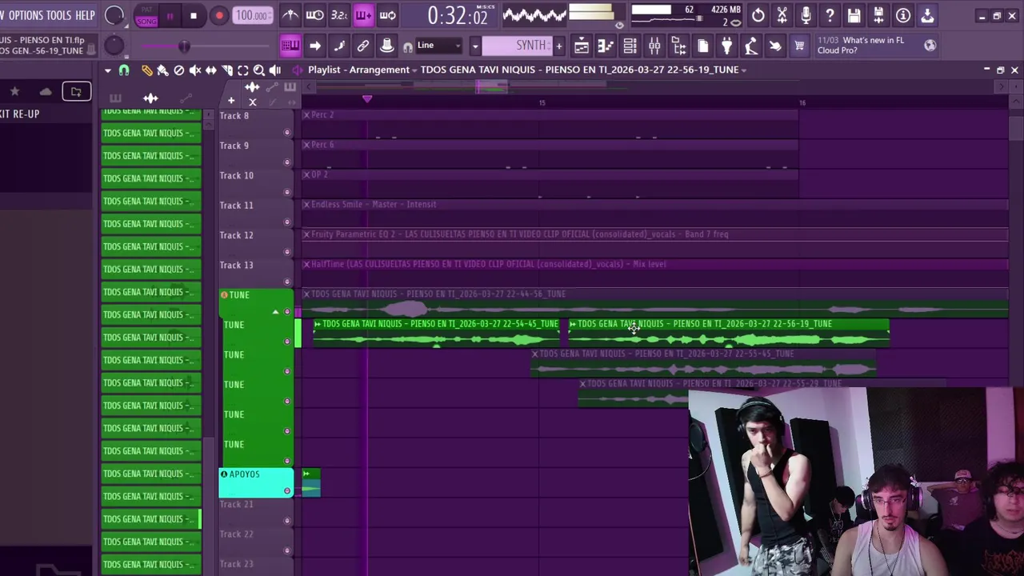This screenshot has height=576, width=1024.
Task: Open the Mixer icon
Action: coord(654,46)
